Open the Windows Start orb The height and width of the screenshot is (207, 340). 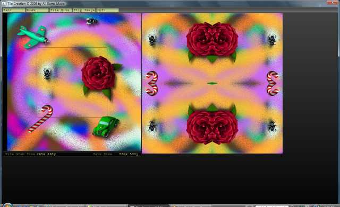point(8,205)
